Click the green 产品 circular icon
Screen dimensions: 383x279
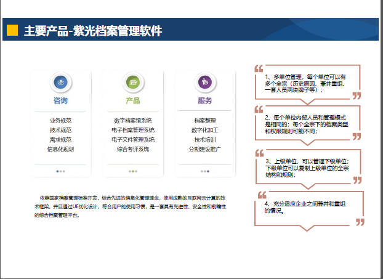click(133, 82)
